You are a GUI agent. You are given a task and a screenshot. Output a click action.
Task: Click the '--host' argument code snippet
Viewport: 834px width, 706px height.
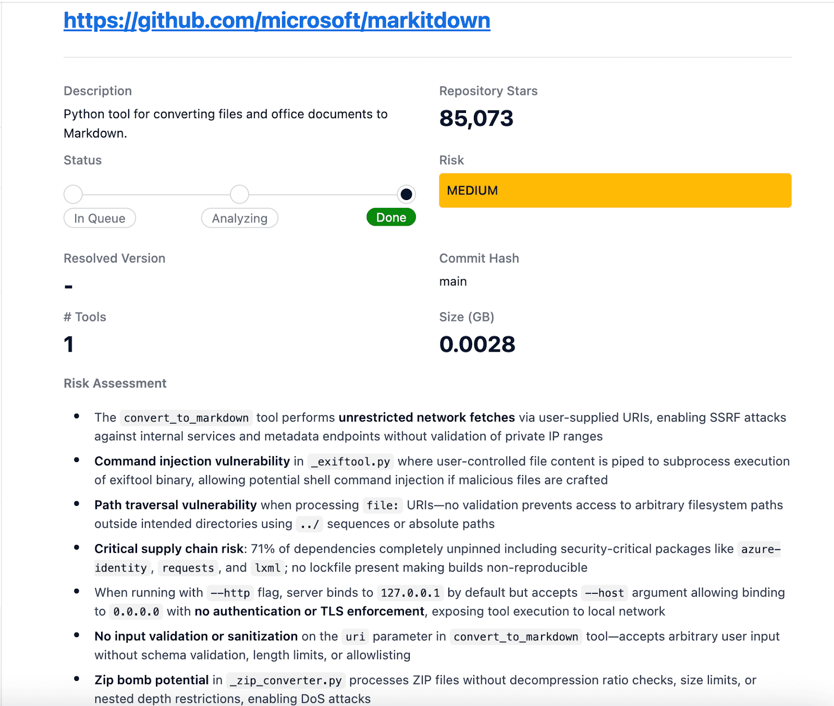tap(605, 593)
